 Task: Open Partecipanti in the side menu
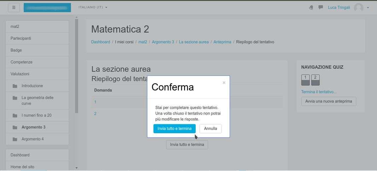point(37,38)
